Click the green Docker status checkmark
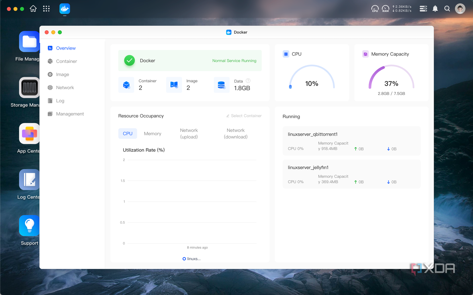The width and height of the screenshot is (473, 295). point(130,60)
